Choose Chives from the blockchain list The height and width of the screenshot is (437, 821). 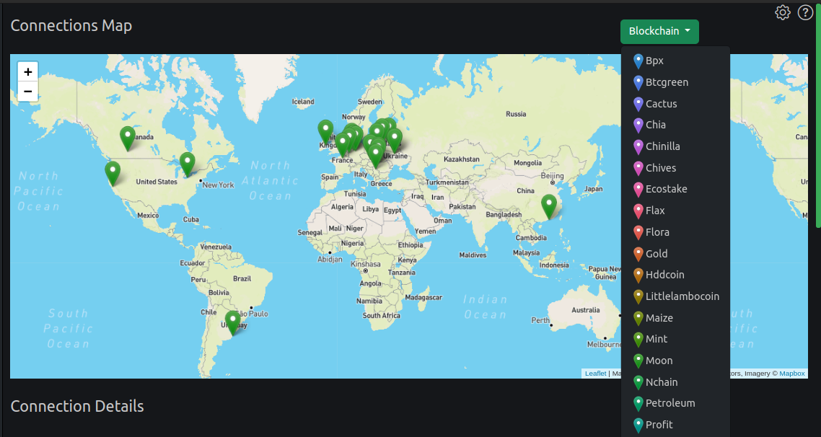click(x=675, y=168)
